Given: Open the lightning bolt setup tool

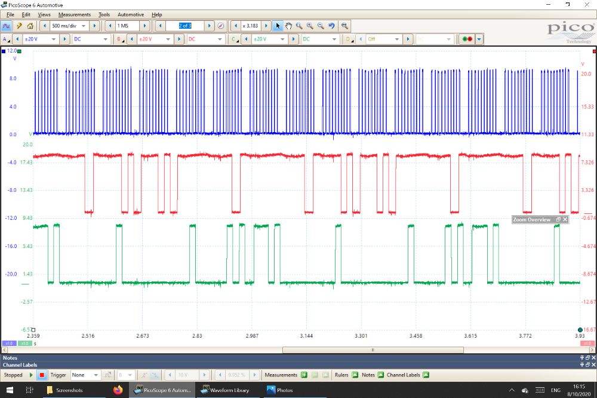Looking at the screenshot, I should (x=19, y=26).
